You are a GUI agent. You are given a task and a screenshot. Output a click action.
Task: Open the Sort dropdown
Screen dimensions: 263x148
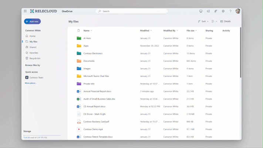(203, 21)
